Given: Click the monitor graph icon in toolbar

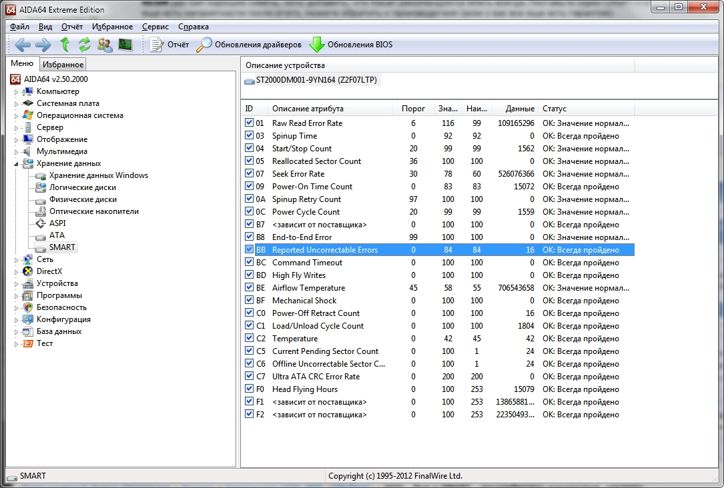Looking at the screenshot, I should point(125,45).
